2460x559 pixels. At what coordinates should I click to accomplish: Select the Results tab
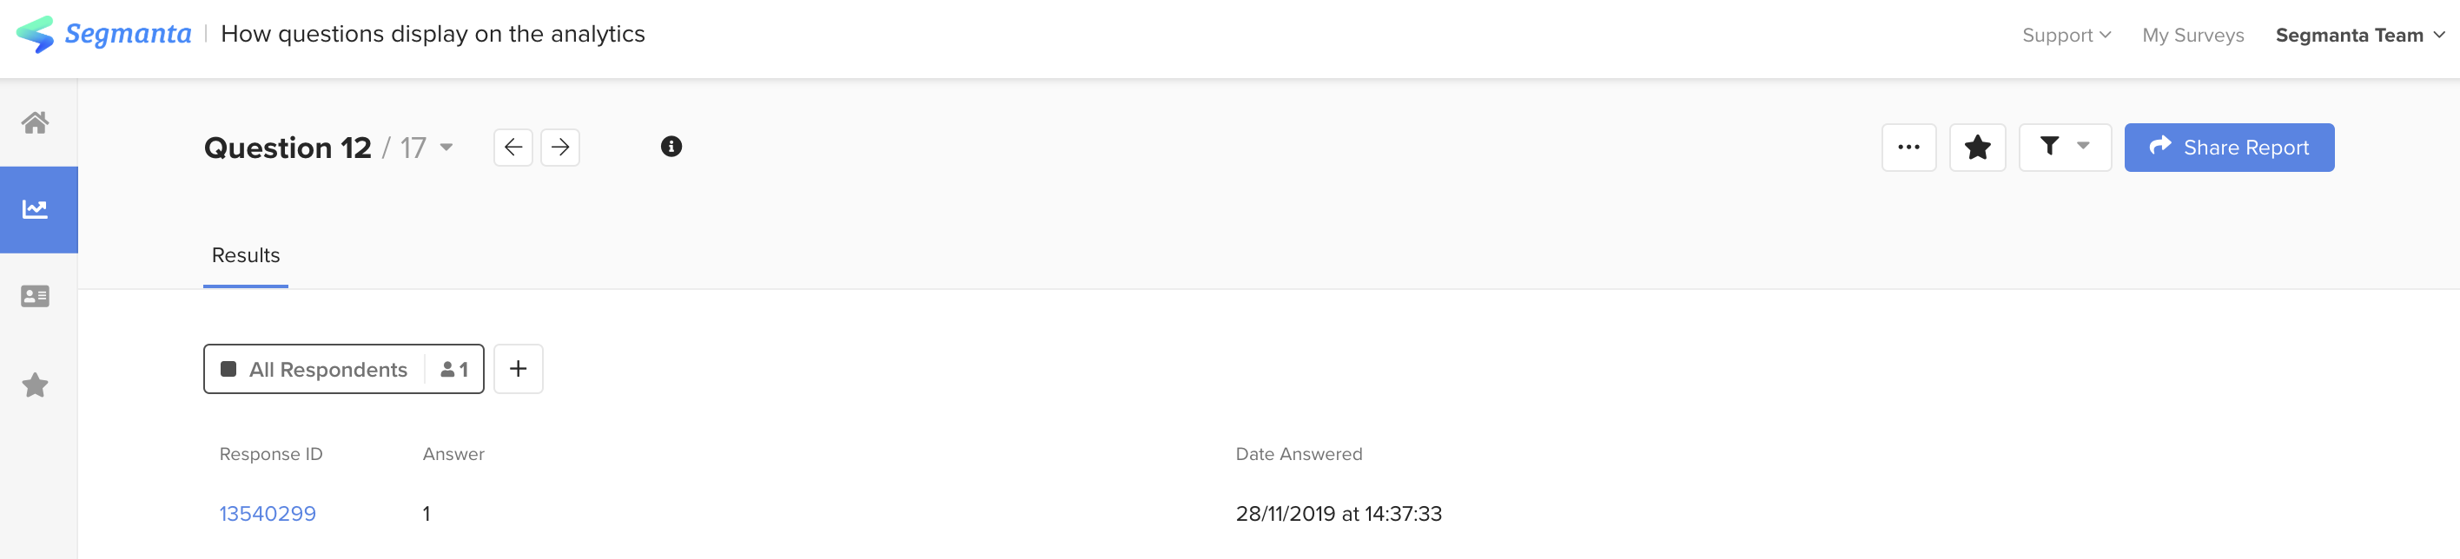[x=246, y=256]
